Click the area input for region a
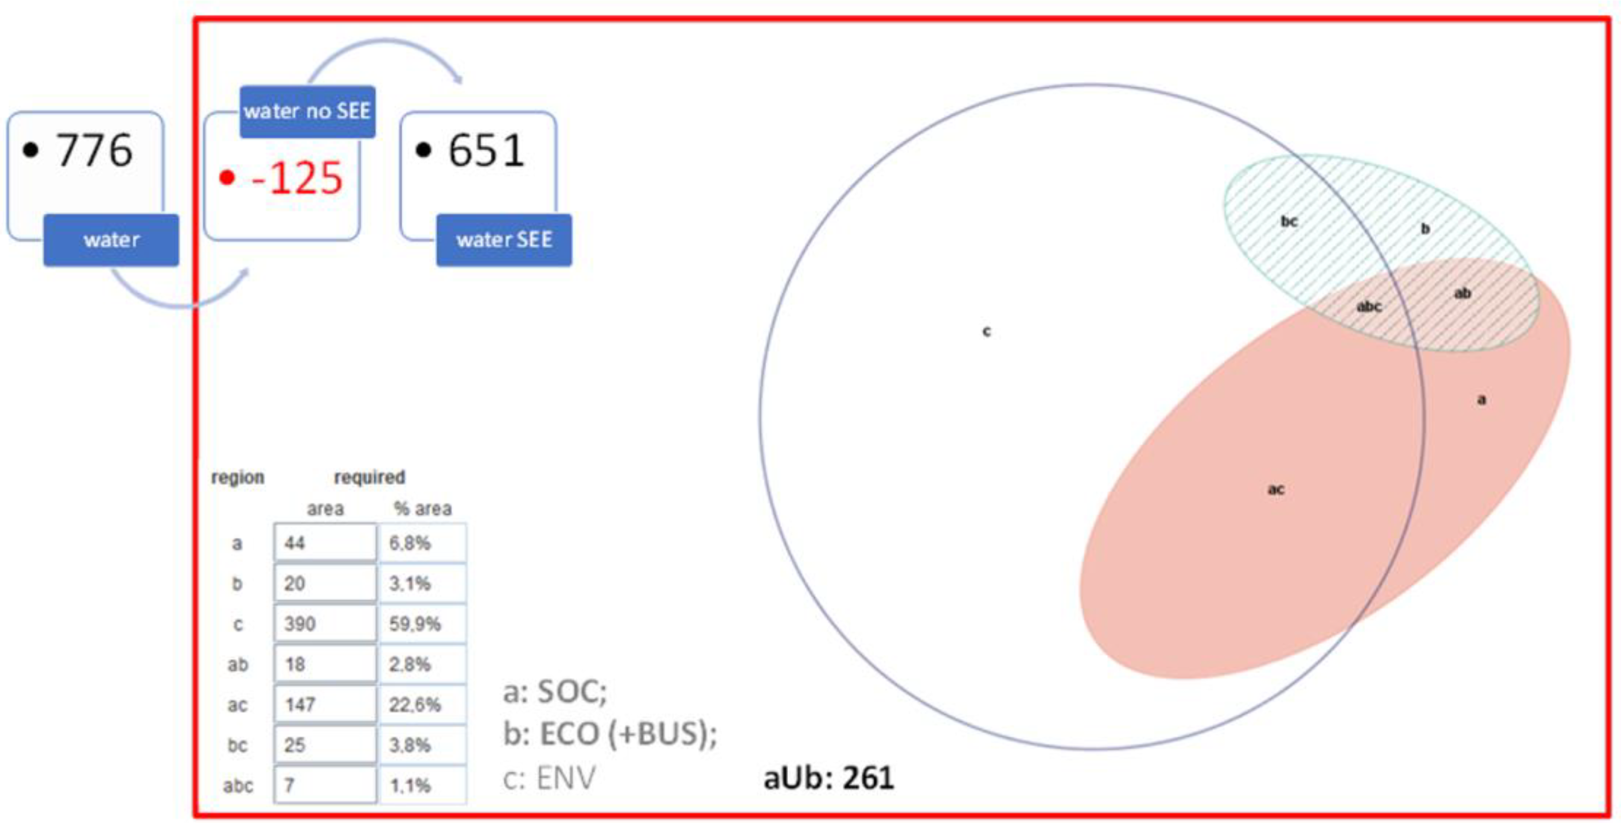The height and width of the screenshot is (823, 1621). pos(324,542)
